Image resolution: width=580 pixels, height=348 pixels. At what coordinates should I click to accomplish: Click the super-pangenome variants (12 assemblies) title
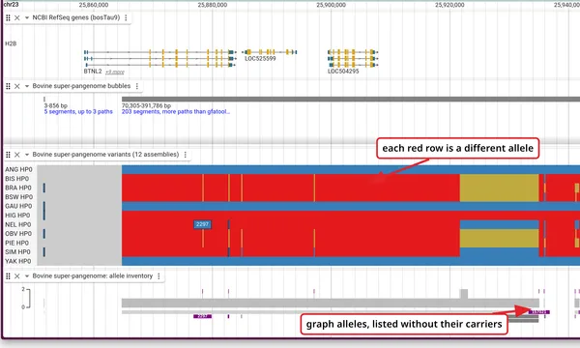coord(105,155)
